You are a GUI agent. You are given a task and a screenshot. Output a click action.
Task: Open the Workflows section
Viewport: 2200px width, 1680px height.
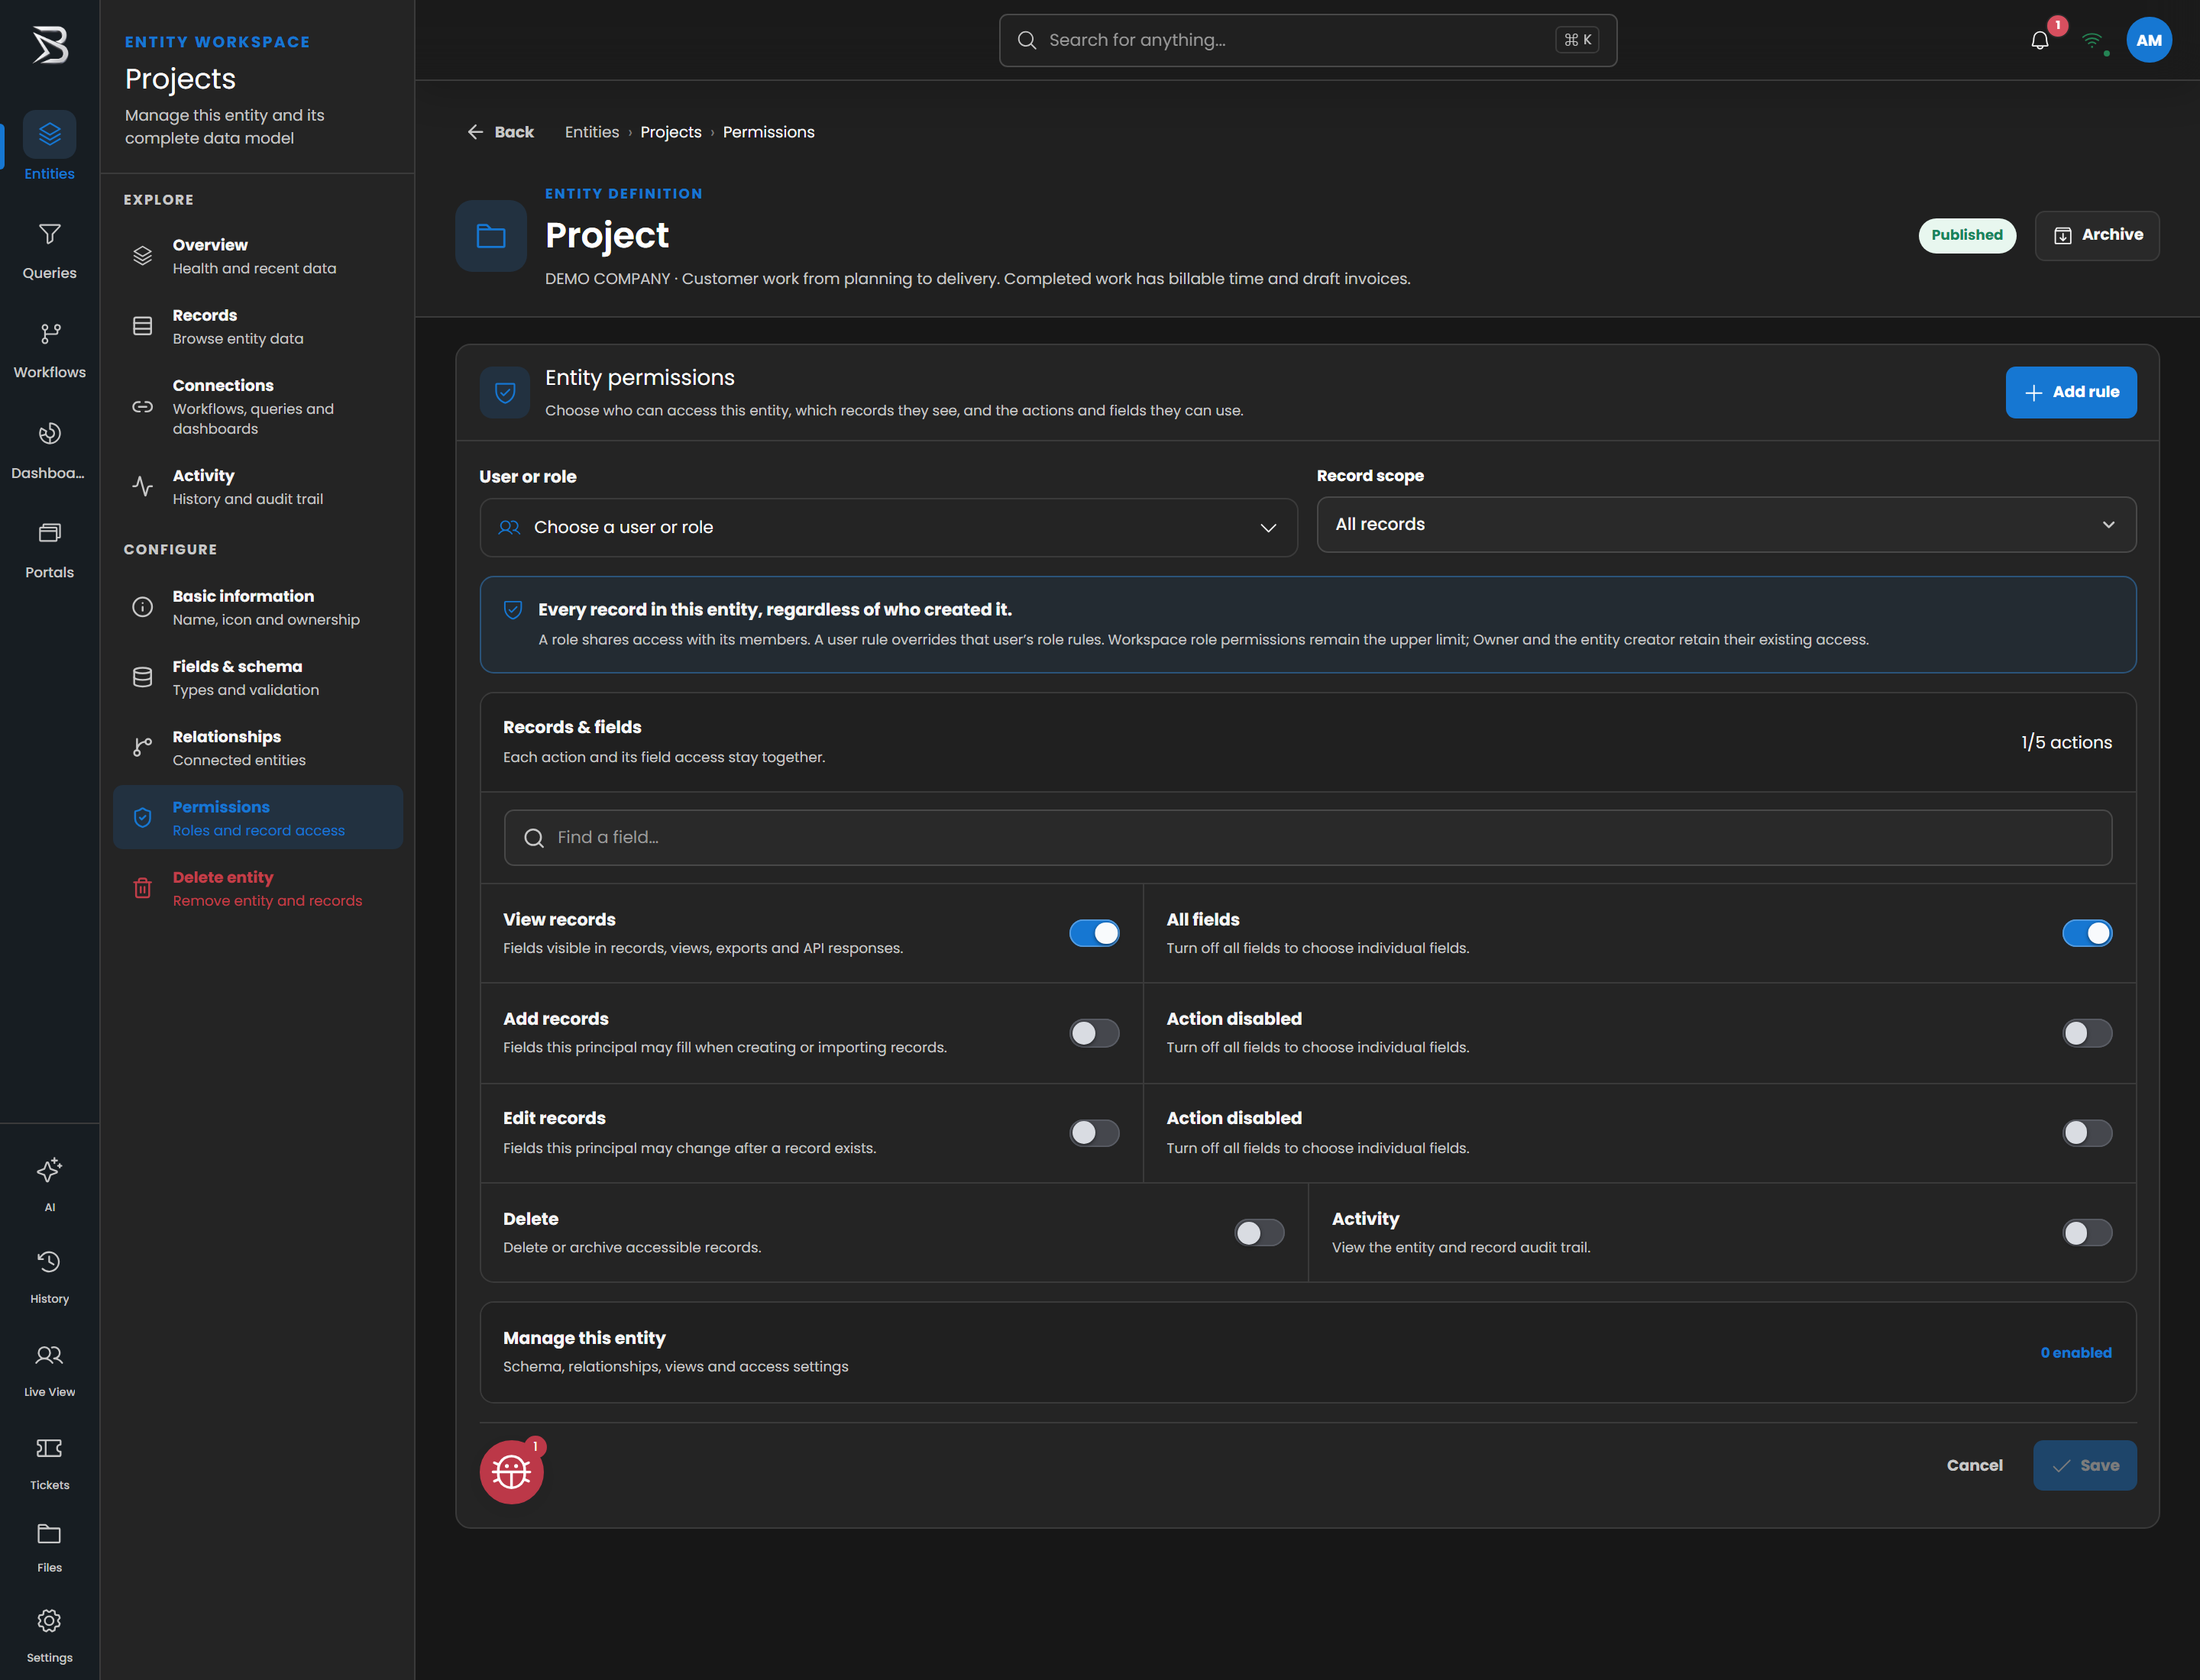pos(49,350)
